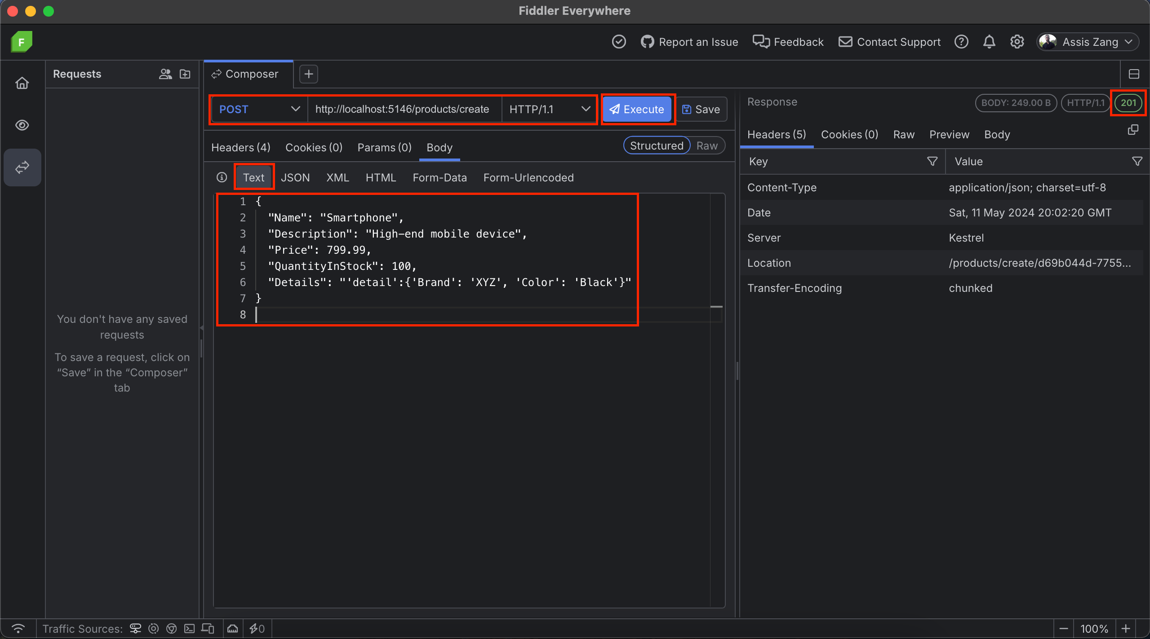Click the network port icon in status bar

pos(232,629)
